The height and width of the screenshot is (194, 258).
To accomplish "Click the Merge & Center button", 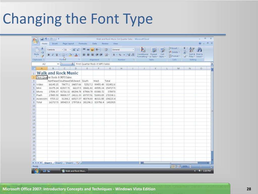I will 106,55.
